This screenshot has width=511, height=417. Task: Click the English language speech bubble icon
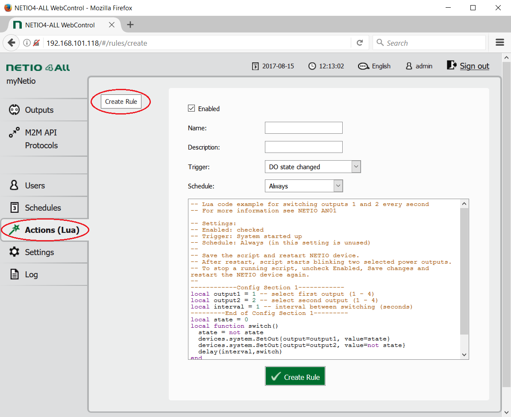point(364,66)
